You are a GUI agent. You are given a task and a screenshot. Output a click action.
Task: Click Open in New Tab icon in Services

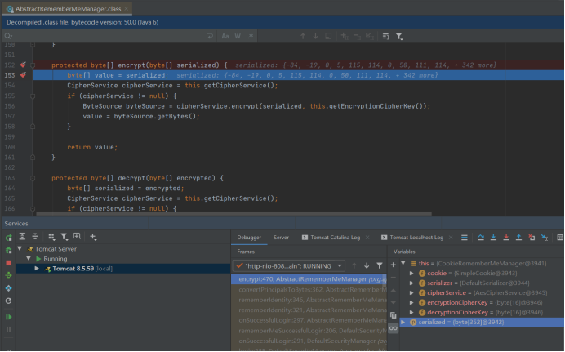[x=77, y=236]
